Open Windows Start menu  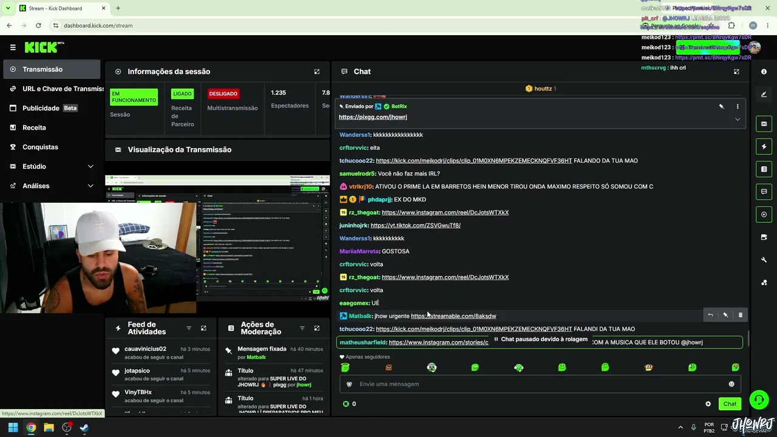pos(13,427)
